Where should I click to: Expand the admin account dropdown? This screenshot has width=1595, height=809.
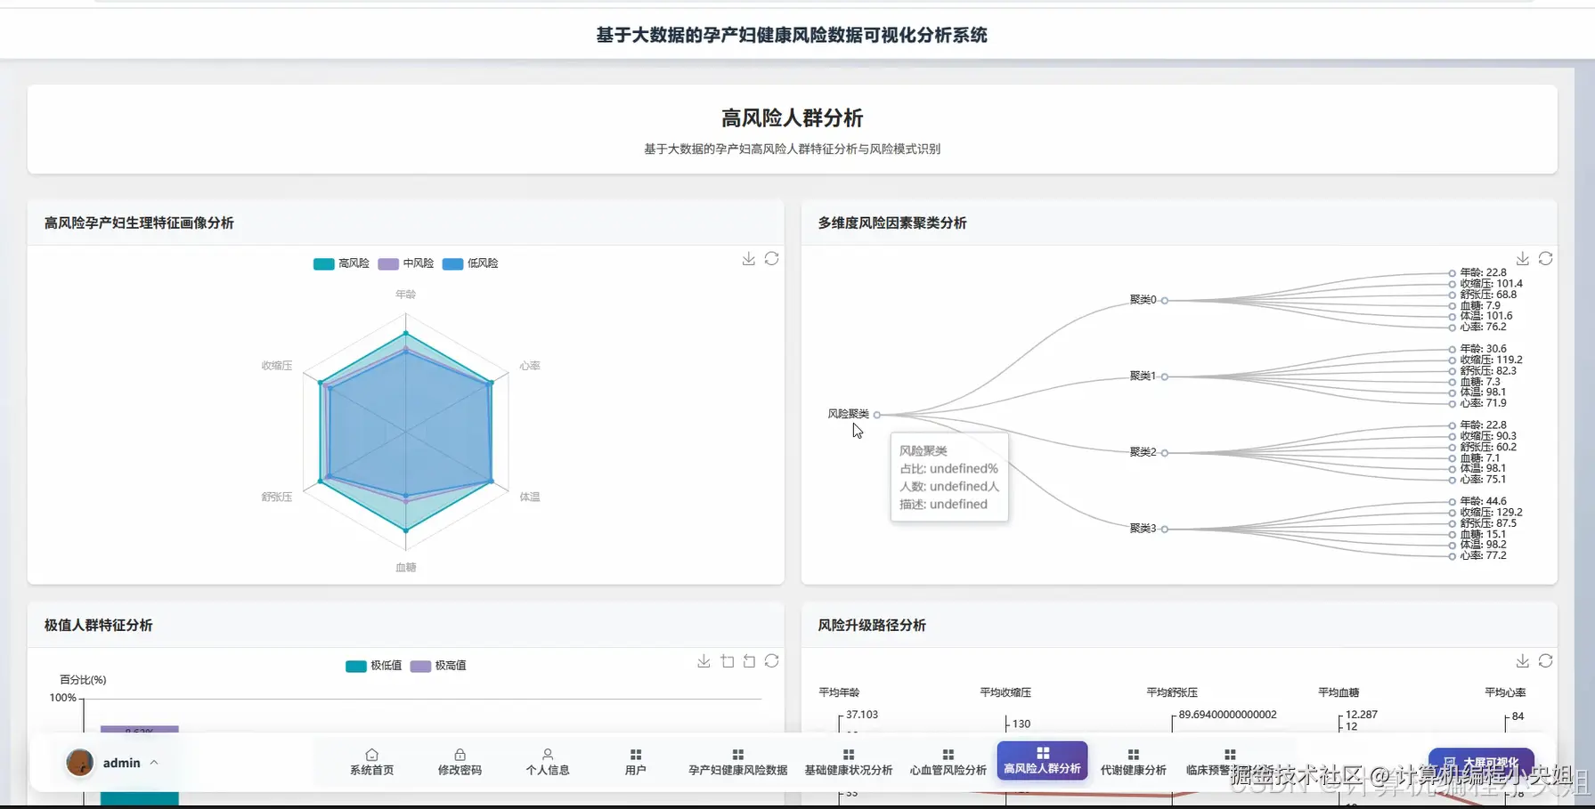click(152, 763)
